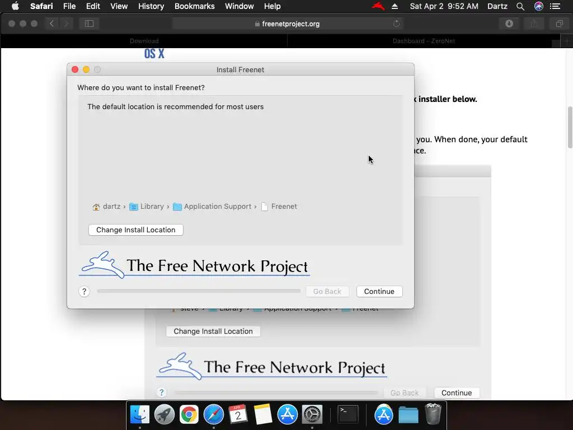Viewport: 573px width, 430px height.
Task: Click the installer progress bar
Action: (199, 291)
